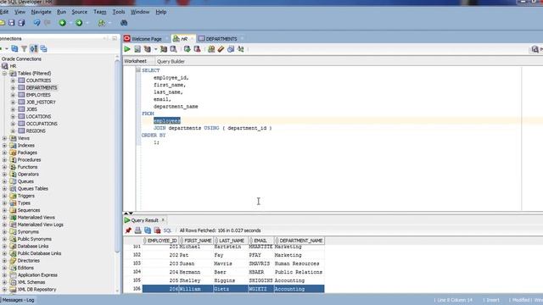Image resolution: width=543 pixels, height=305 pixels.
Task: Expand the EMPLOYEES table node
Action: coord(13,95)
